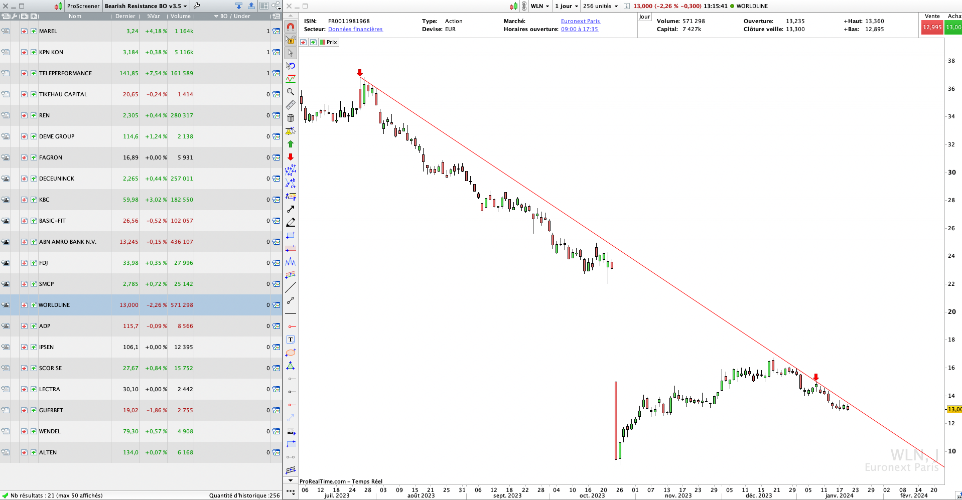The width and height of the screenshot is (962, 500).
Task: Click the Vente 12,995 button
Action: click(x=932, y=28)
